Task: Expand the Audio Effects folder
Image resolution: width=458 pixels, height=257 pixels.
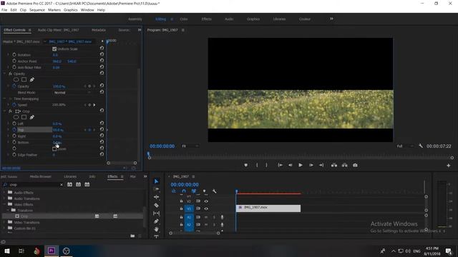Action: 4,192
